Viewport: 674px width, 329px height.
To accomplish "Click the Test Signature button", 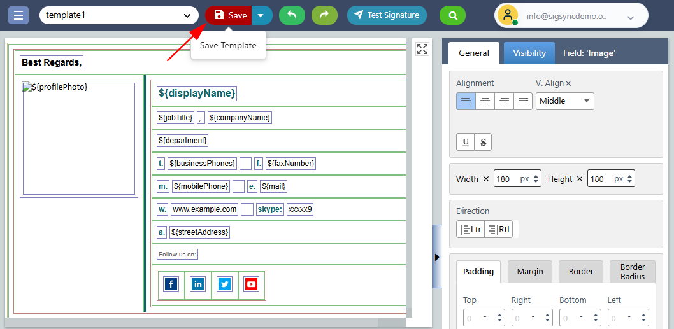I will point(387,15).
